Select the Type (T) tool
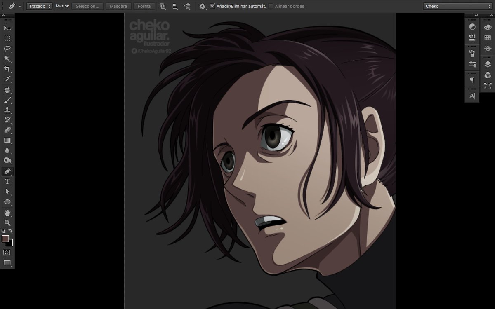The height and width of the screenshot is (309, 495). point(7,181)
